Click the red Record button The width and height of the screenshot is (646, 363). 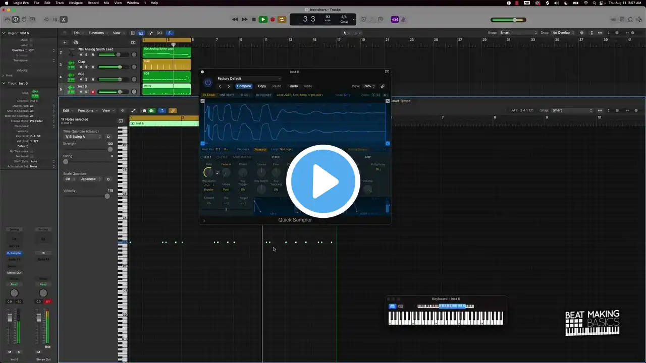(273, 19)
